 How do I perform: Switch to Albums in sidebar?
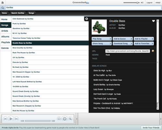6,37
